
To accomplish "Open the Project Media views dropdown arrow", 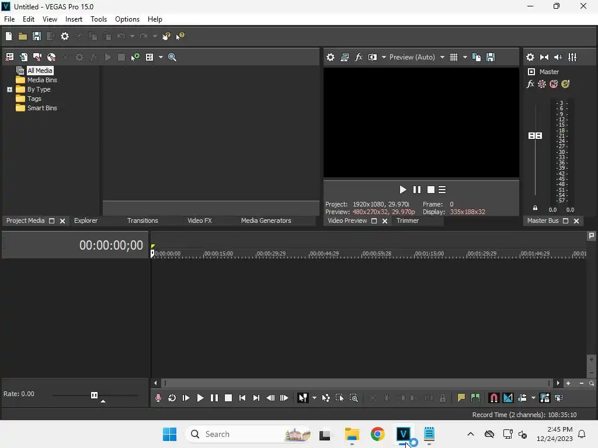I will click(x=161, y=57).
